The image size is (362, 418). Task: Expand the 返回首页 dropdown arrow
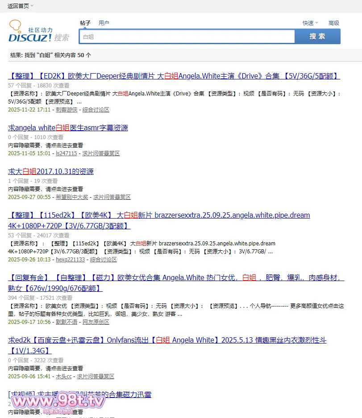[32, 6]
